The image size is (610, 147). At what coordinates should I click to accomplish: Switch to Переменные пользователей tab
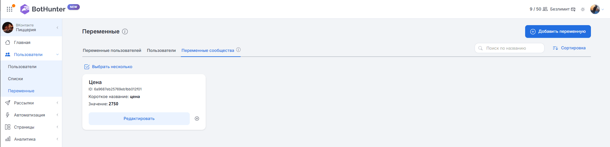pos(112,51)
